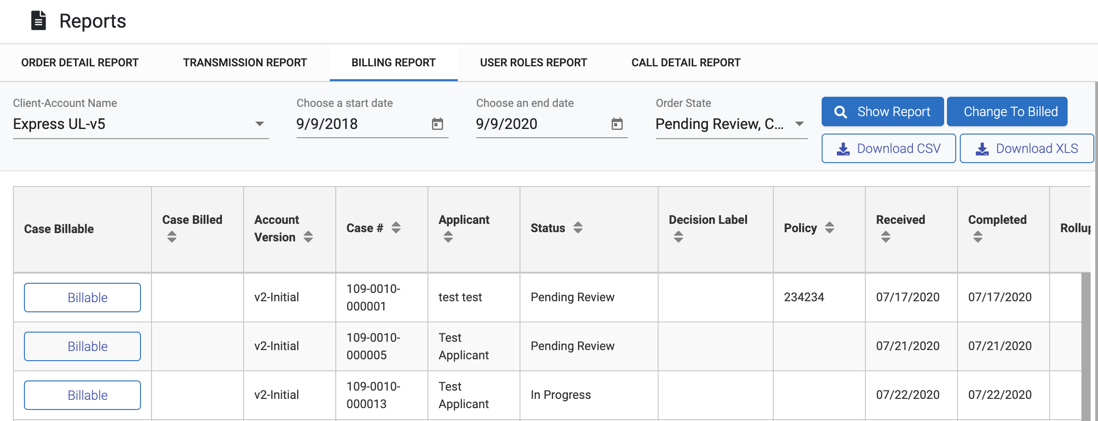
Task: Sort by Status using the sort arrows
Action: click(578, 228)
